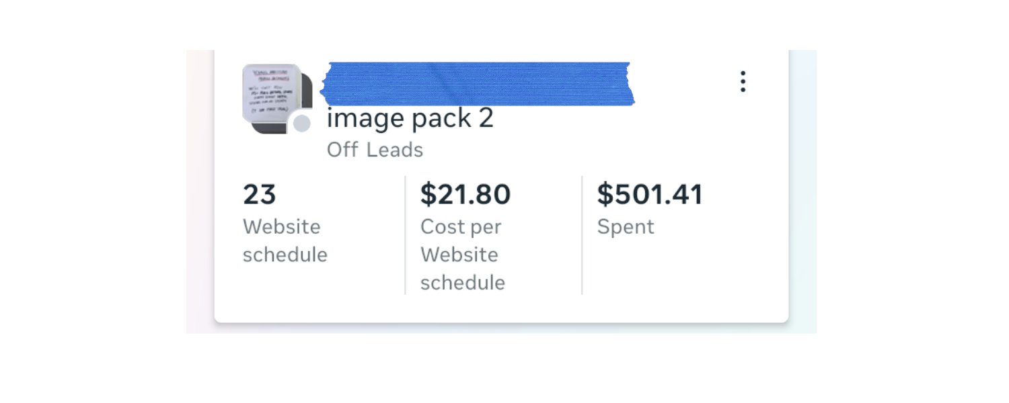1009x403 pixels.
Task: Select the $21.80 cost value
Action: (x=465, y=195)
